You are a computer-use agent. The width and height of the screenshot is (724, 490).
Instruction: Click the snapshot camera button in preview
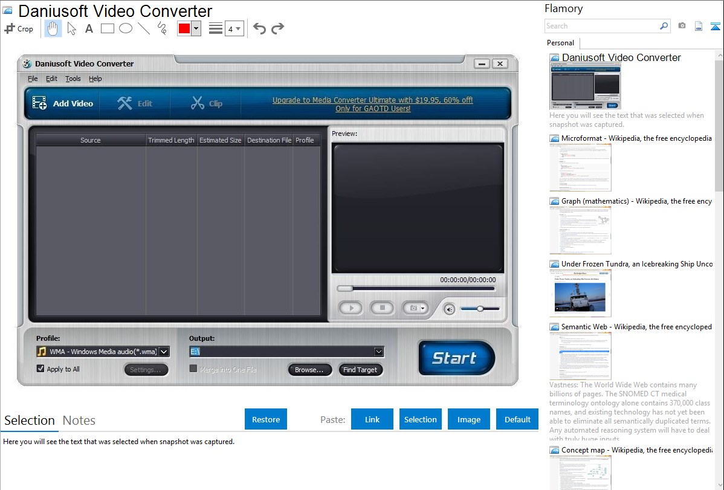pyautogui.click(x=415, y=308)
